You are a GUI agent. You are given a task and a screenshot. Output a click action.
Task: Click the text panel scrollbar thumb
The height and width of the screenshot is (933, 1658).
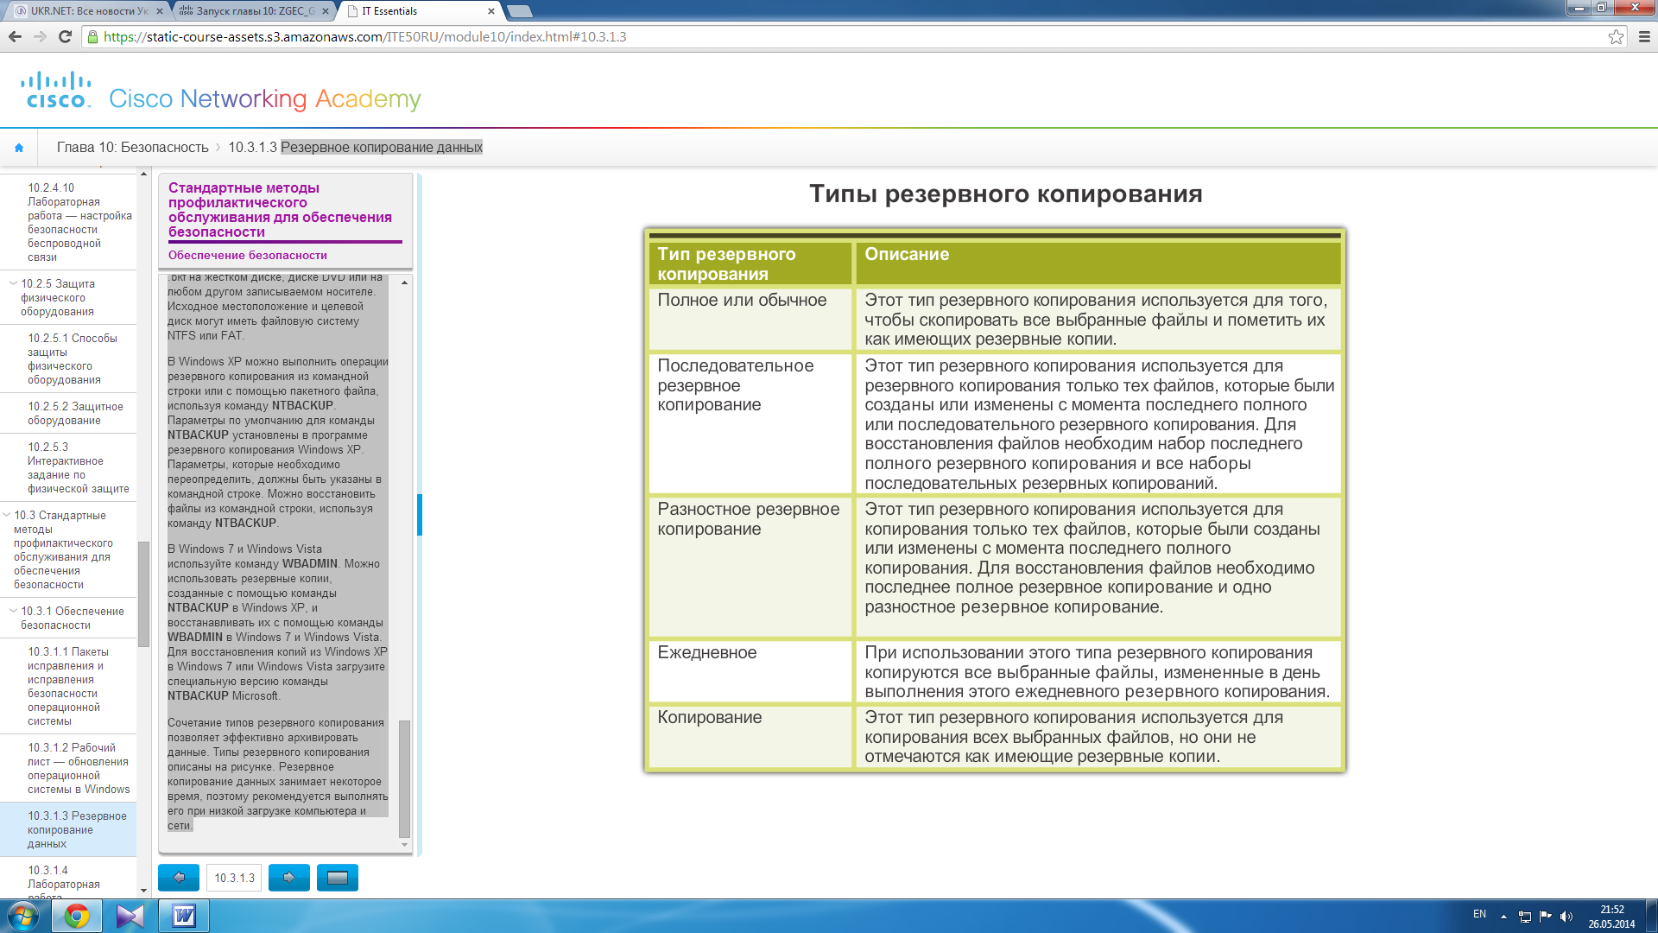404,779
